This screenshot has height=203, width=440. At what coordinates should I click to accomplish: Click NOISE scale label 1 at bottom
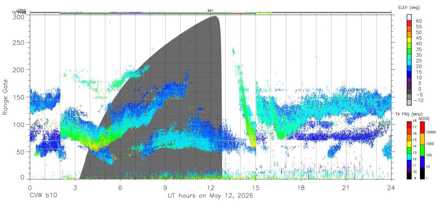pos(426,178)
